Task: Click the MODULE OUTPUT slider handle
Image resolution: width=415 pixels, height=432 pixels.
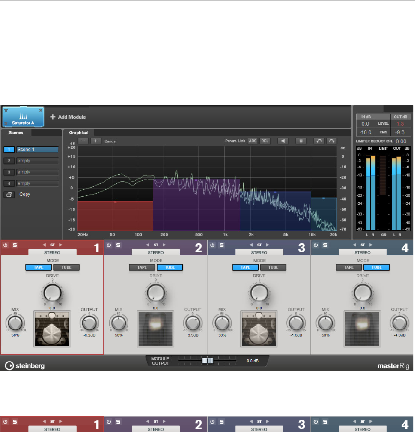Action: point(207,361)
